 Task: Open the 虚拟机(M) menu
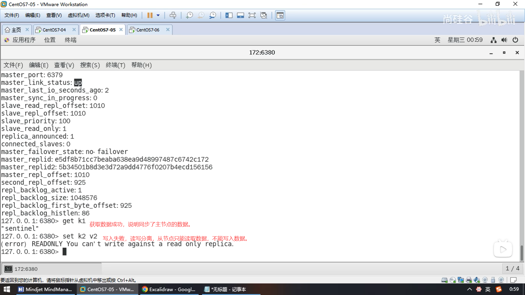(78, 15)
